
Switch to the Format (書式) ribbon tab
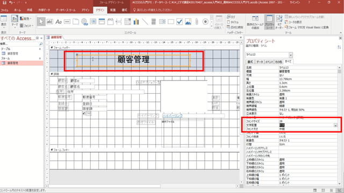click(124, 10)
